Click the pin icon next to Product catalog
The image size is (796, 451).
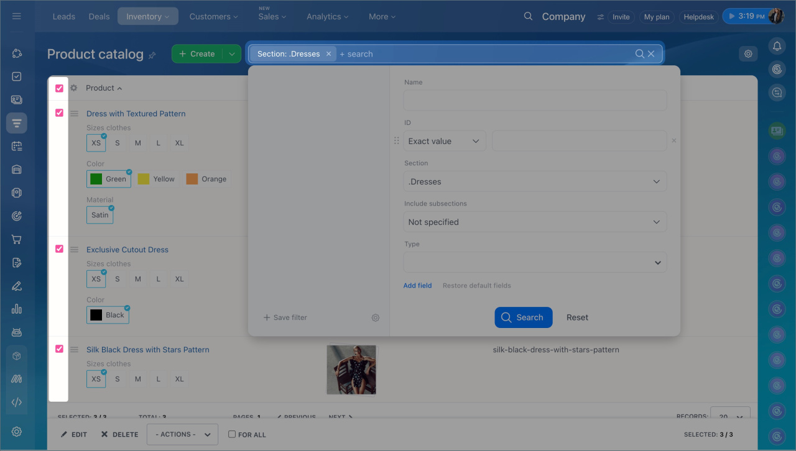click(x=152, y=55)
